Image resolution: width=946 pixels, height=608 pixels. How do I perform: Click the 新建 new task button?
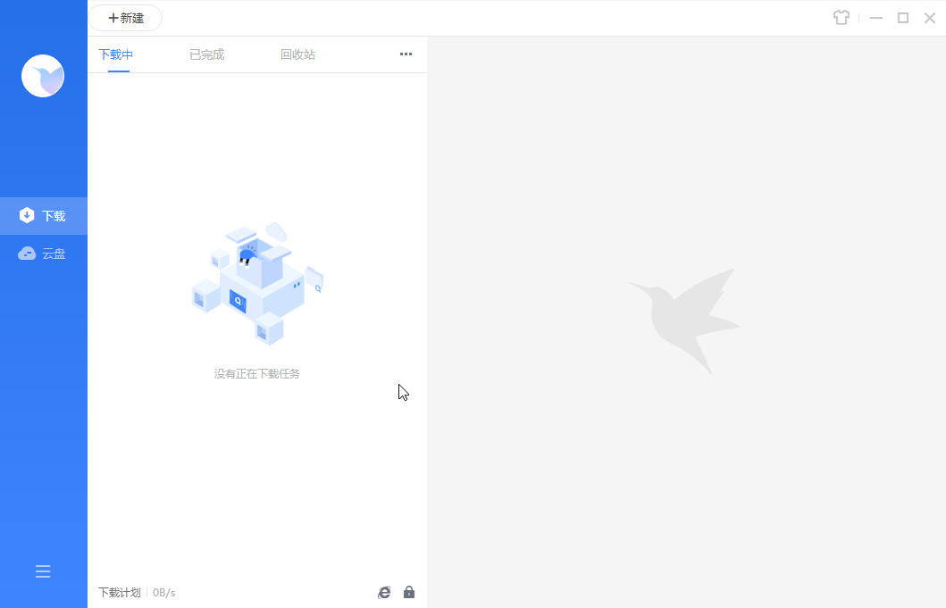tap(125, 18)
